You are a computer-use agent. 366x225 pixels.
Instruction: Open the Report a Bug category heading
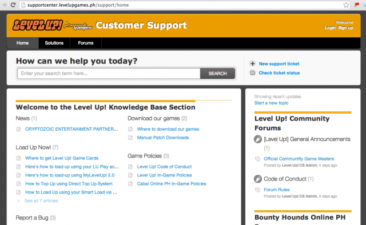pyautogui.click(x=32, y=218)
